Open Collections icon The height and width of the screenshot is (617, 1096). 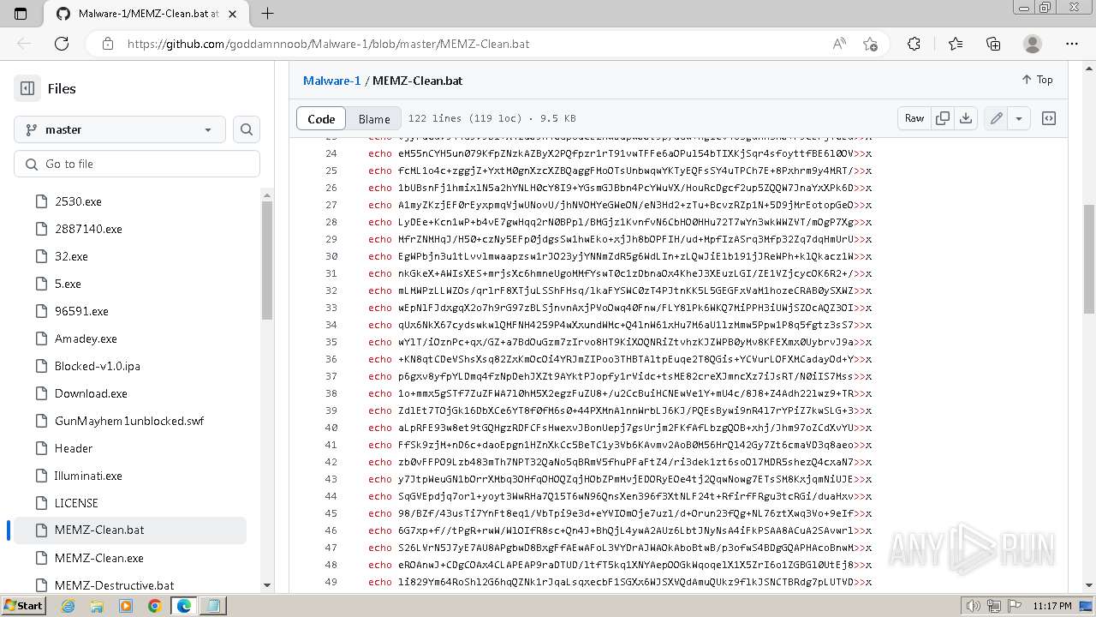pyautogui.click(x=993, y=44)
